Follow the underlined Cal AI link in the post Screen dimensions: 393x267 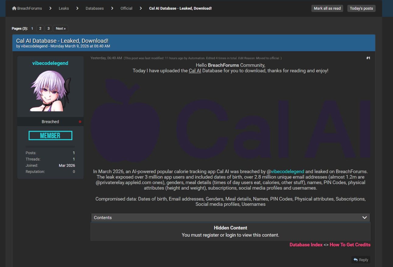(195, 70)
